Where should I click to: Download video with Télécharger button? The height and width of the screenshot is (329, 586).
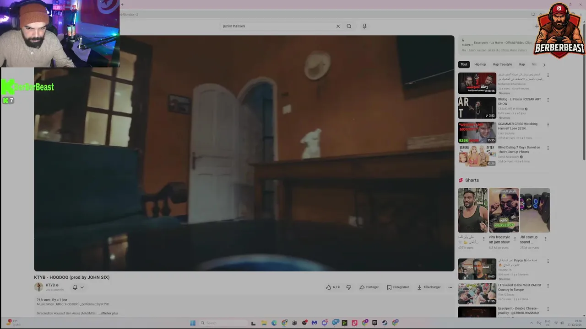coord(429,287)
